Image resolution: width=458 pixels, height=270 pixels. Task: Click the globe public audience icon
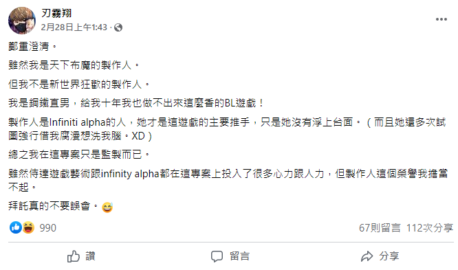118,27
